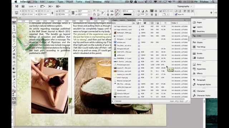Open the Arrange Documents dropdown
The height and width of the screenshot is (128, 229).
coord(58,6)
